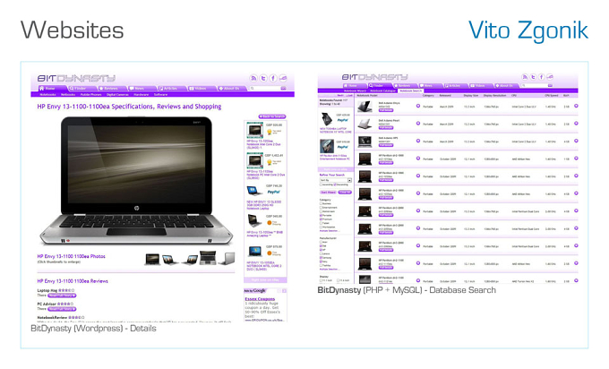Click large HP Envy laptop image
The height and width of the screenshot is (369, 609).
[x=136, y=181]
